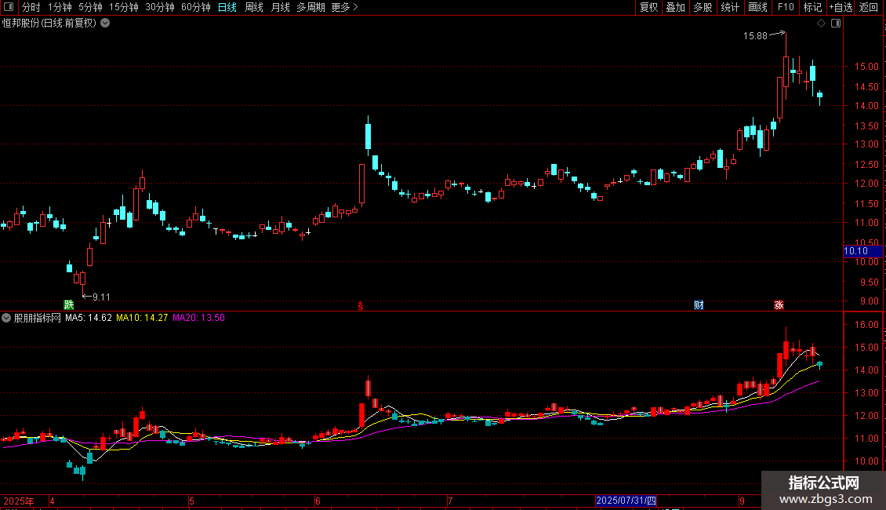Switch to 分时 intraday view
This screenshot has height=510, width=886.
(x=31, y=7)
